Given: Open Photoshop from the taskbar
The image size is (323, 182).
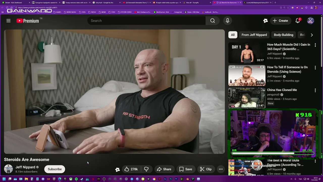Looking at the screenshot, I should click(171, 179).
